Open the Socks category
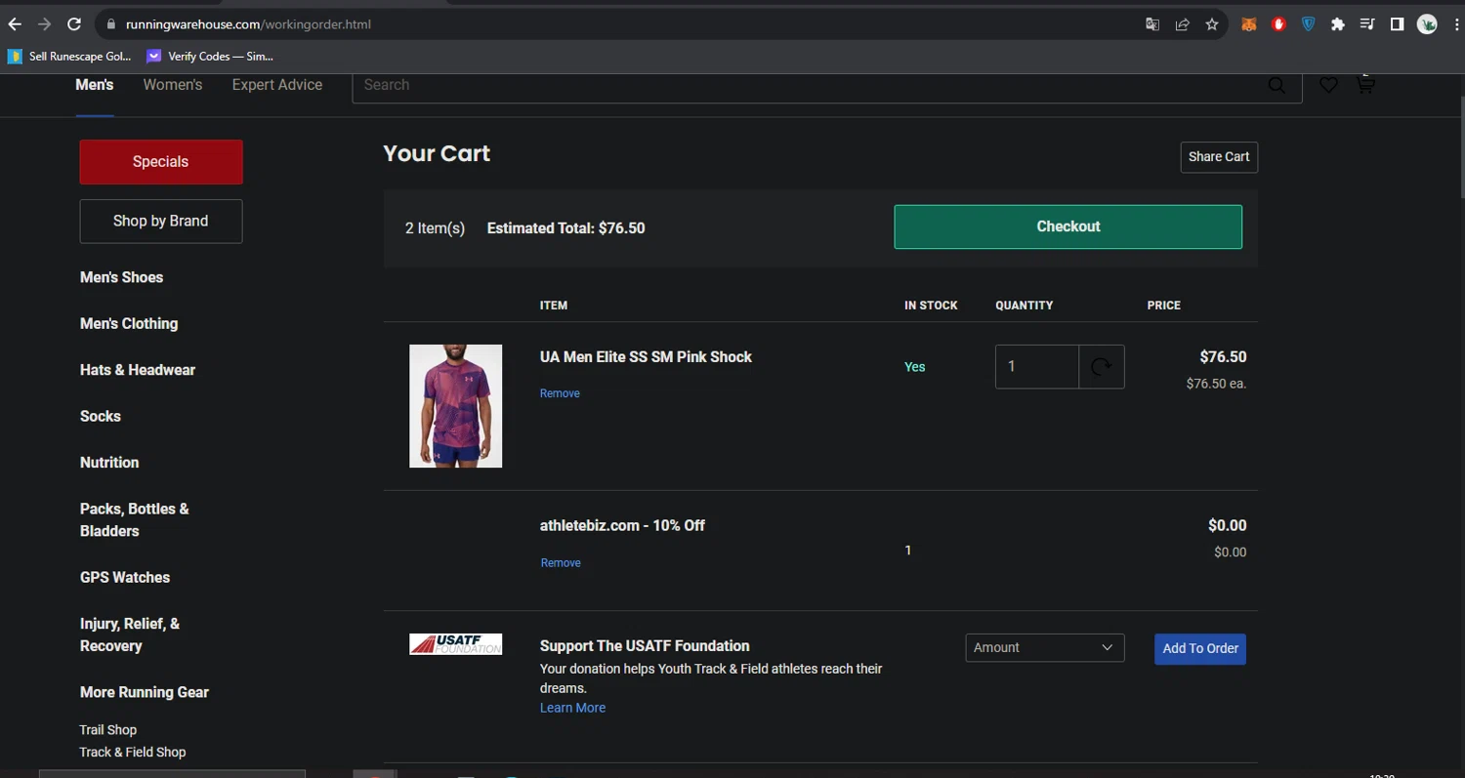Screen dimensions: 1465x778 101,417
